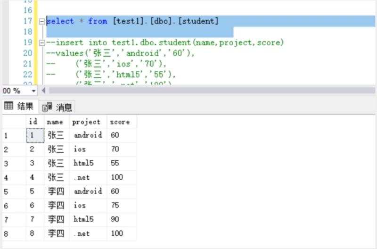Click .net project cell in row 8

pyautogui.click(x=88, y=233)
